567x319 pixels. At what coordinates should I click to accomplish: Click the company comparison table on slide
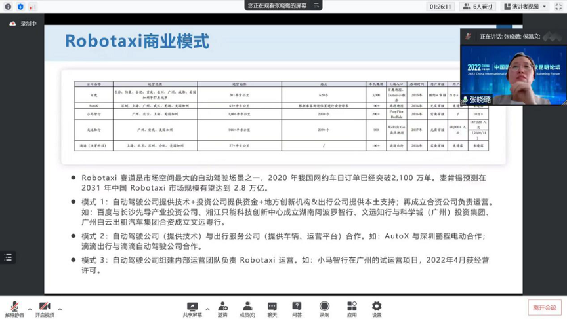(x=282, y=116)
